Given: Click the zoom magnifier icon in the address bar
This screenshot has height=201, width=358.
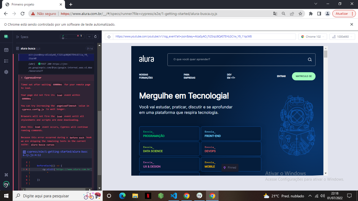Looking at the screenshot, I should tap(283, 14).
